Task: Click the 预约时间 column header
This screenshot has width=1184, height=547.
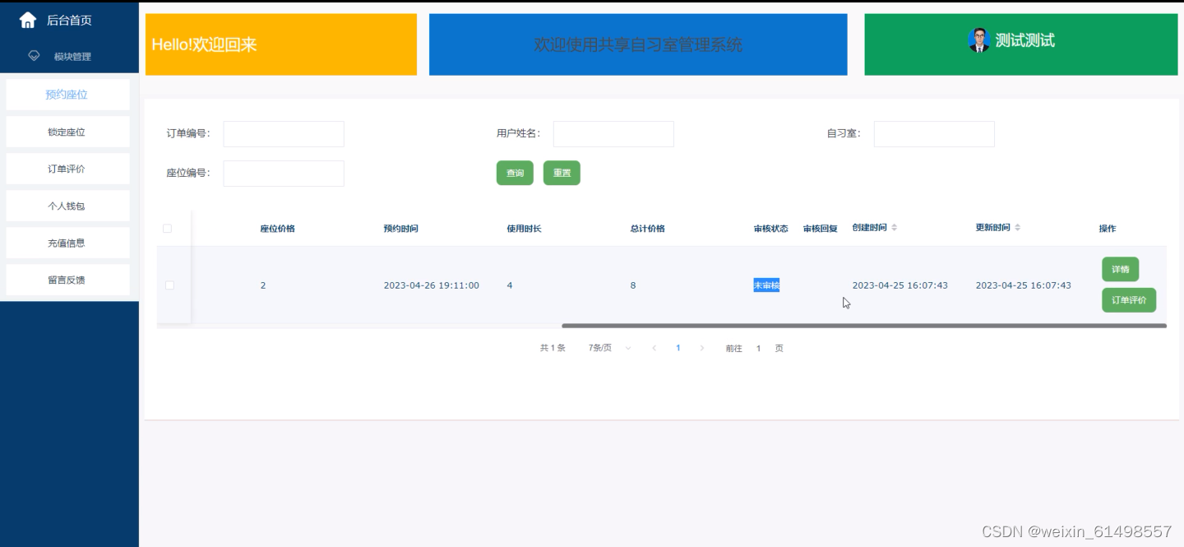Action: click(x=401, y=229)
